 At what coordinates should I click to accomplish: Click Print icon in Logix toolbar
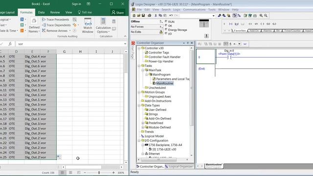(149, 15)
